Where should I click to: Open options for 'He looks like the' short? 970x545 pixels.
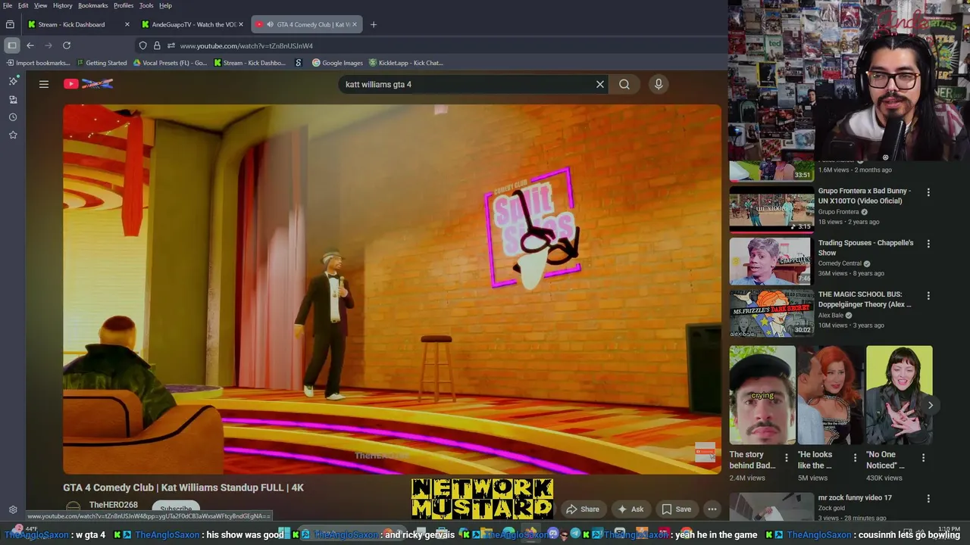855,458
